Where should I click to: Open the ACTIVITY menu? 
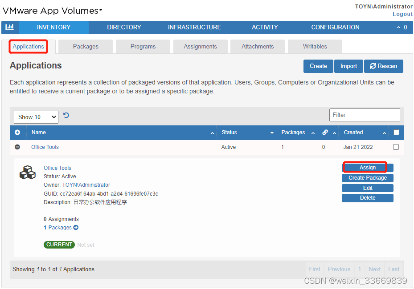tap(265, 27)
